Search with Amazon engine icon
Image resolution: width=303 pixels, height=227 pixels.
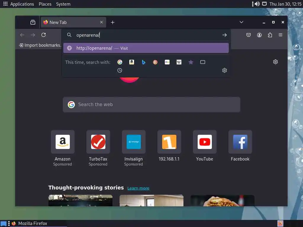(132, 62)
